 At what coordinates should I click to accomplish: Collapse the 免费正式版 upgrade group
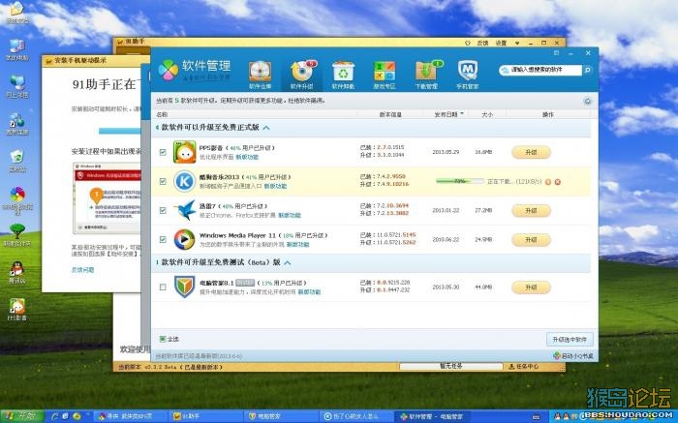tap(266, 128)
